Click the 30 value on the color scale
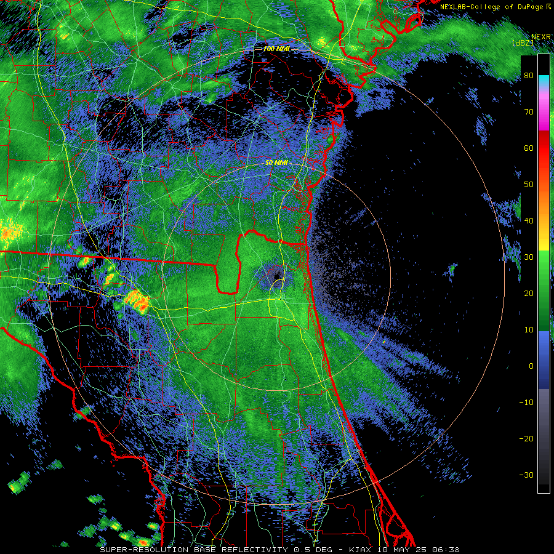Screen dimensions: 554x554 pos(529,257)
